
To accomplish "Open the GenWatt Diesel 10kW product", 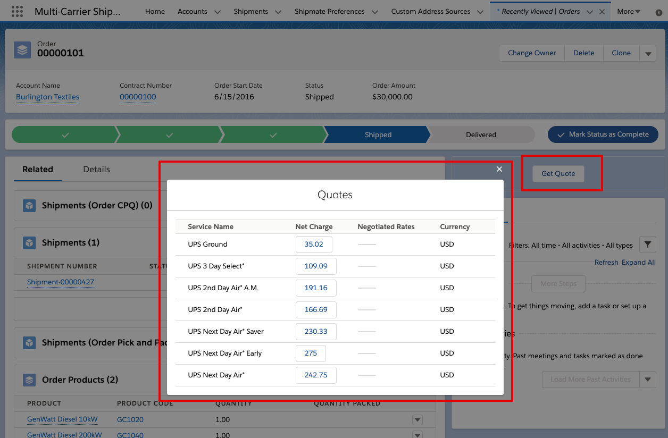I will point(62,420).
